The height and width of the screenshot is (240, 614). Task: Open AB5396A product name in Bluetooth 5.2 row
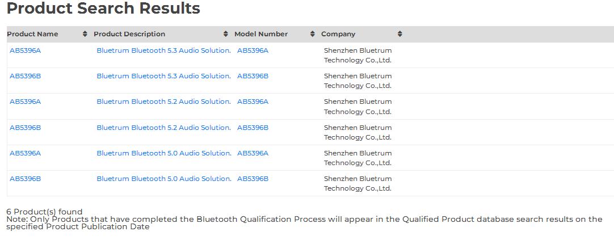[x=26, y=102]
